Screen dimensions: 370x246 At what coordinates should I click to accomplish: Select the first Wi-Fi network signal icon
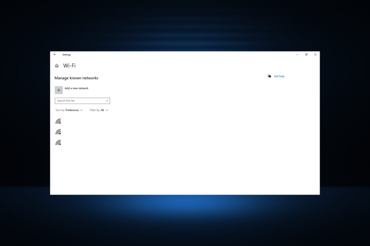[x=58, y=121]
